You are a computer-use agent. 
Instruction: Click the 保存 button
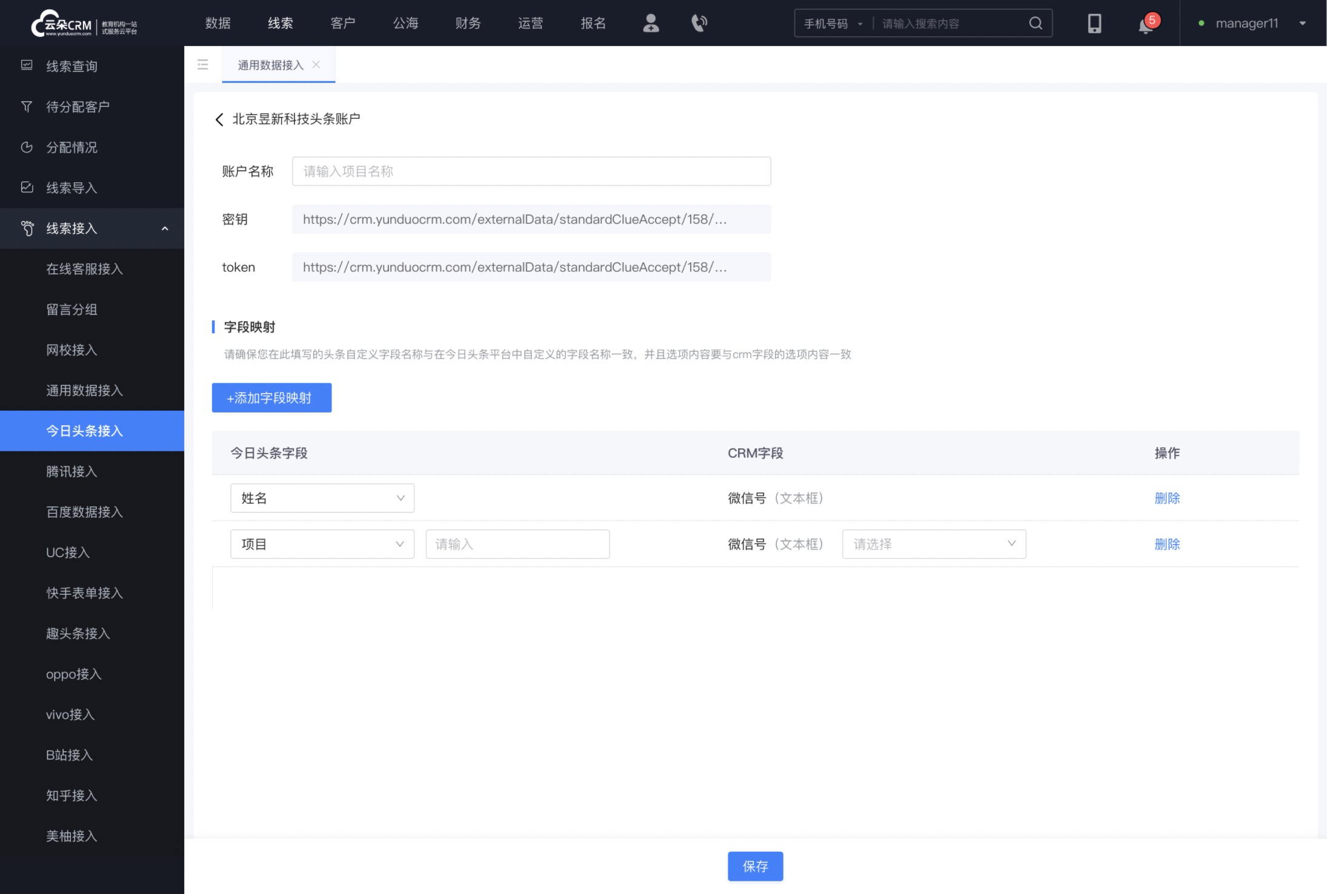click(754, 866)
